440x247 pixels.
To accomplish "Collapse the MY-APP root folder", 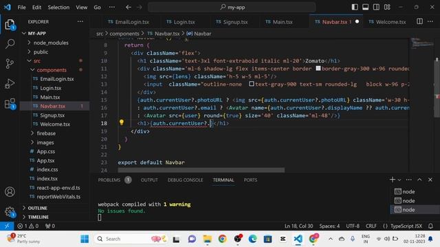I will 24,34.
